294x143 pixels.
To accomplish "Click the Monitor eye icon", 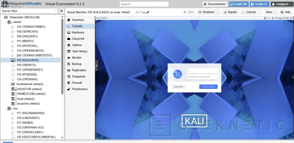I will pyautogui.click(x=69, y=58).
